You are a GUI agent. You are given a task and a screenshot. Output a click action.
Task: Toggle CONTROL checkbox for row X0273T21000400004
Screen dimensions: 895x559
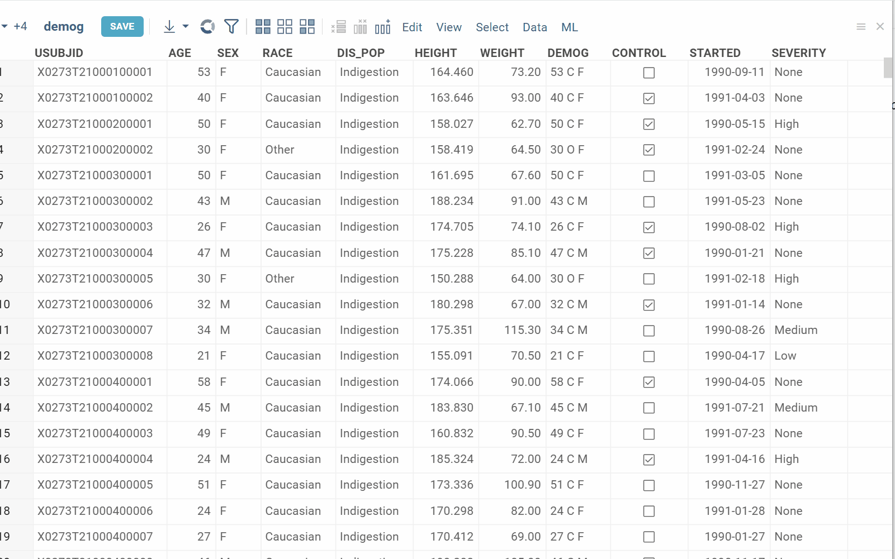coord(648,460)
